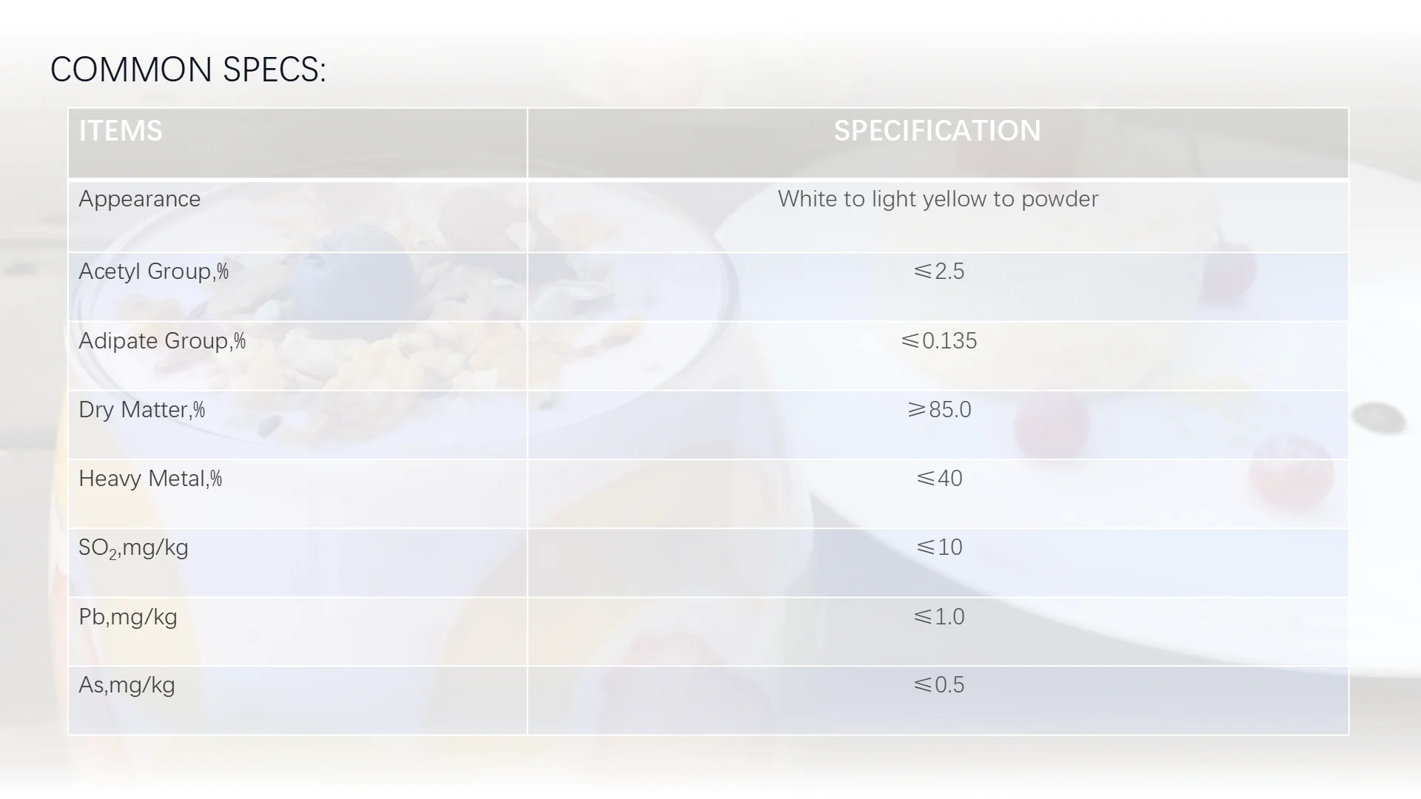Select the Acetyl Group,% cell
The image size is (1421, 799).
[x=154, y=272]
